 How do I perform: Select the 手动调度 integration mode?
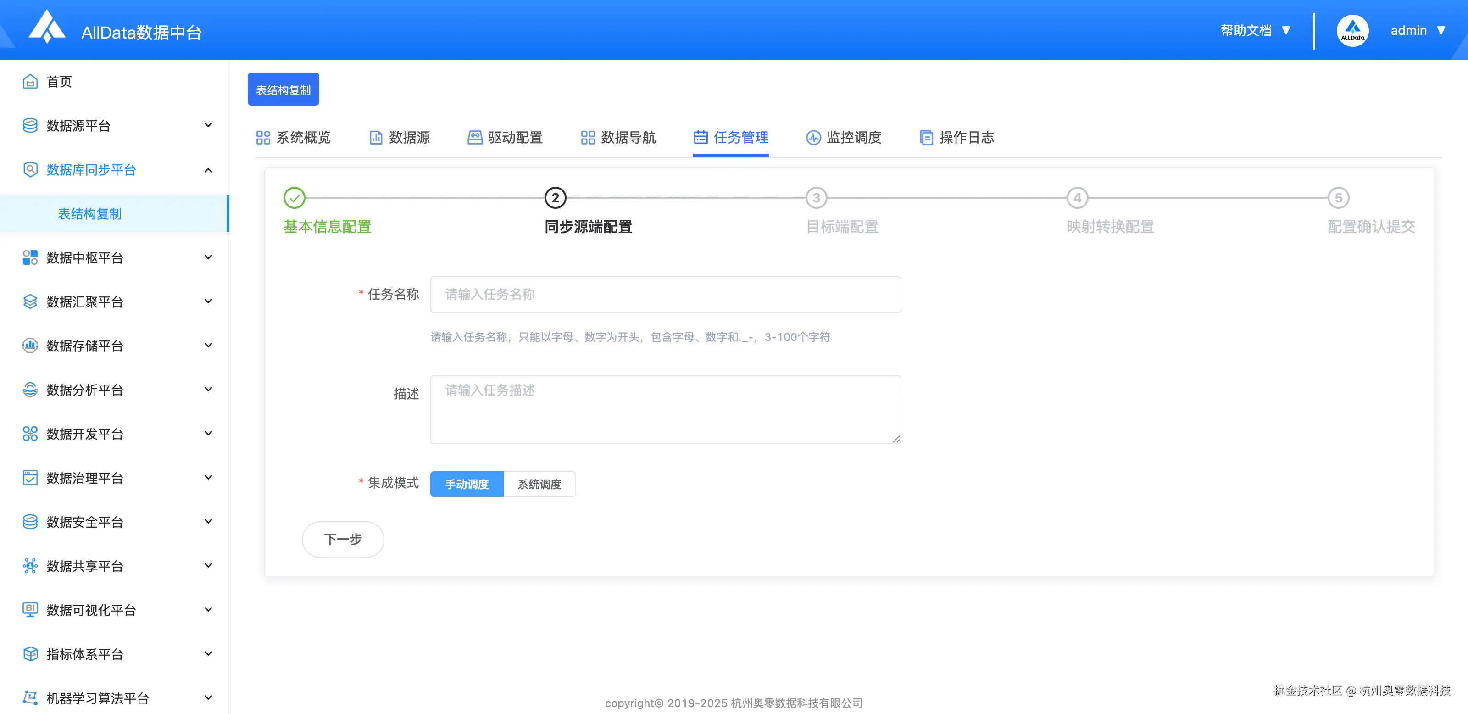[x=466, y=484]
